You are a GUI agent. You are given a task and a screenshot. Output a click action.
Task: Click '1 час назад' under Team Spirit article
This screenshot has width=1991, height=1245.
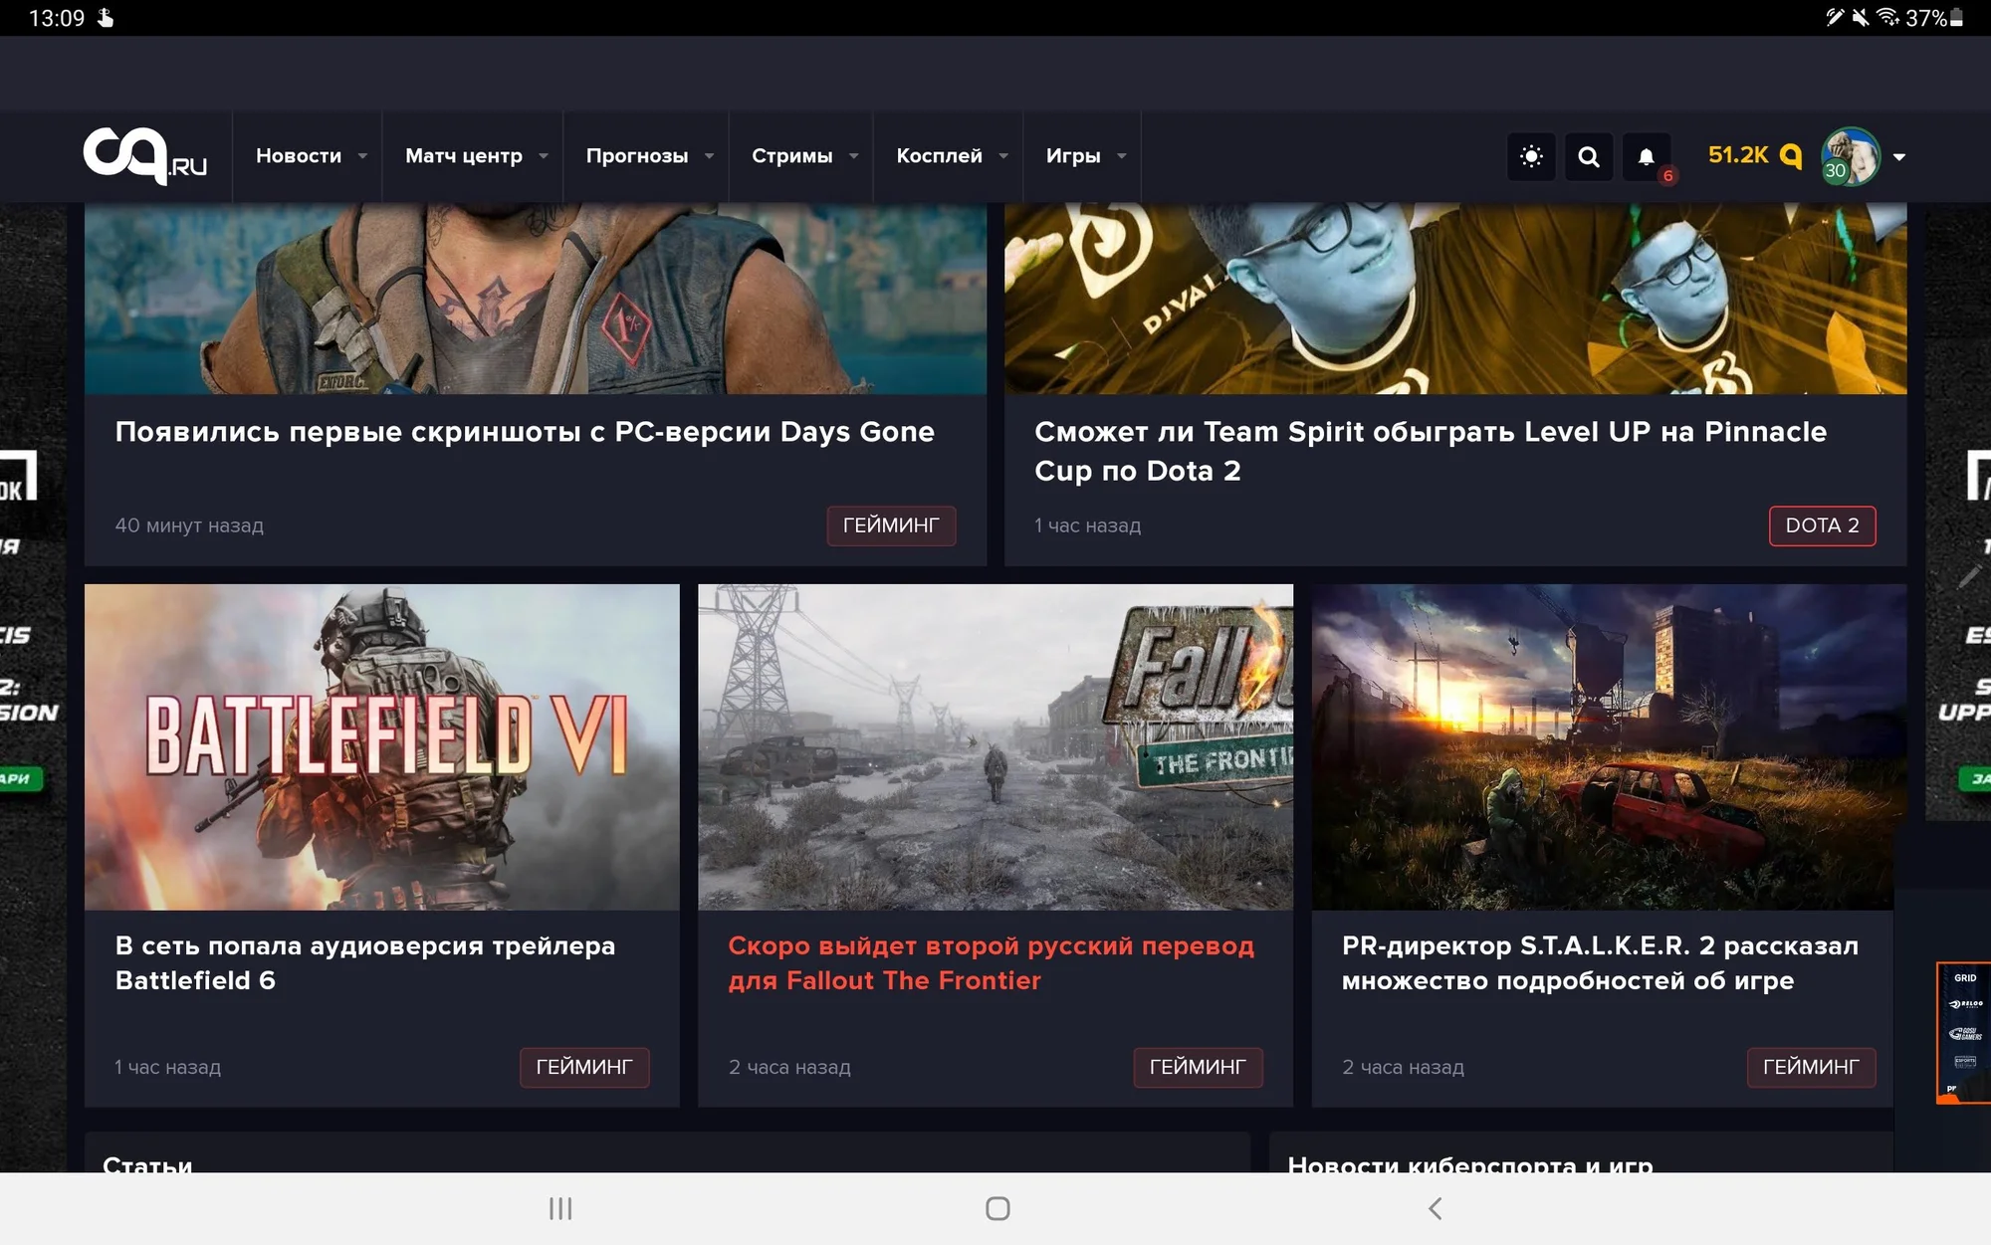[x=1087, y=525]
